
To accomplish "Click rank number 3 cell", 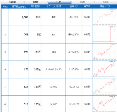I will pos(5,52).
